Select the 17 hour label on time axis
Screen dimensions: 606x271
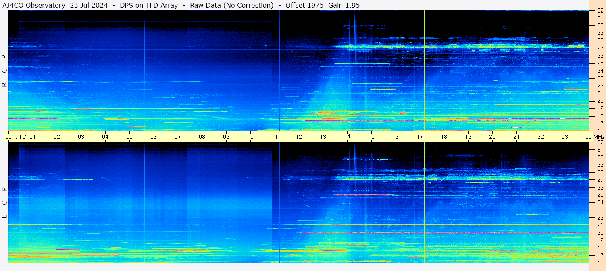click(420, 137)
